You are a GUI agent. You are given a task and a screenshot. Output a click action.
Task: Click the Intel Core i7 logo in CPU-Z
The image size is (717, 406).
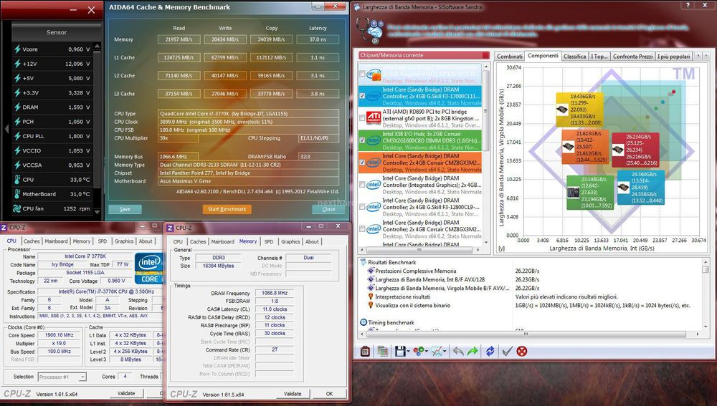coord(148,268)
